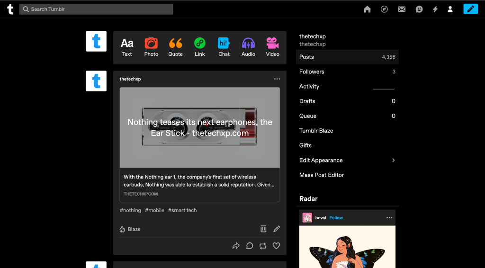Image resolution: width=485 pixels, height=268 pixels.
Task: Open the Activity lightning bolt icon
Action: pyautogui.click(x=435, y=9)
